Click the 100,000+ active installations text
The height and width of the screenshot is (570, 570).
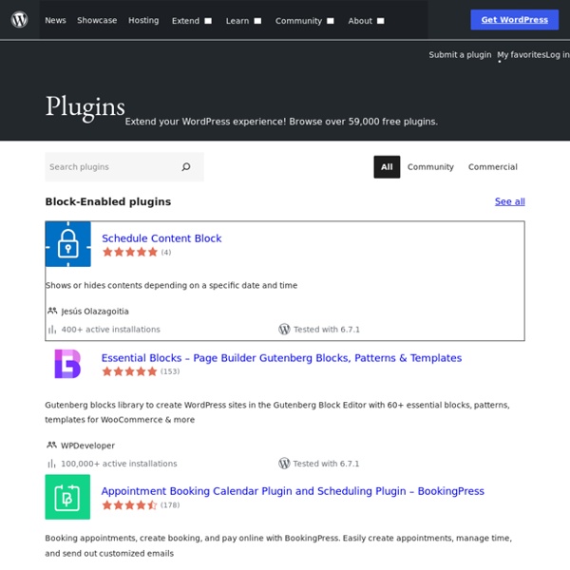pyautogui.click(x=119, y=464)
